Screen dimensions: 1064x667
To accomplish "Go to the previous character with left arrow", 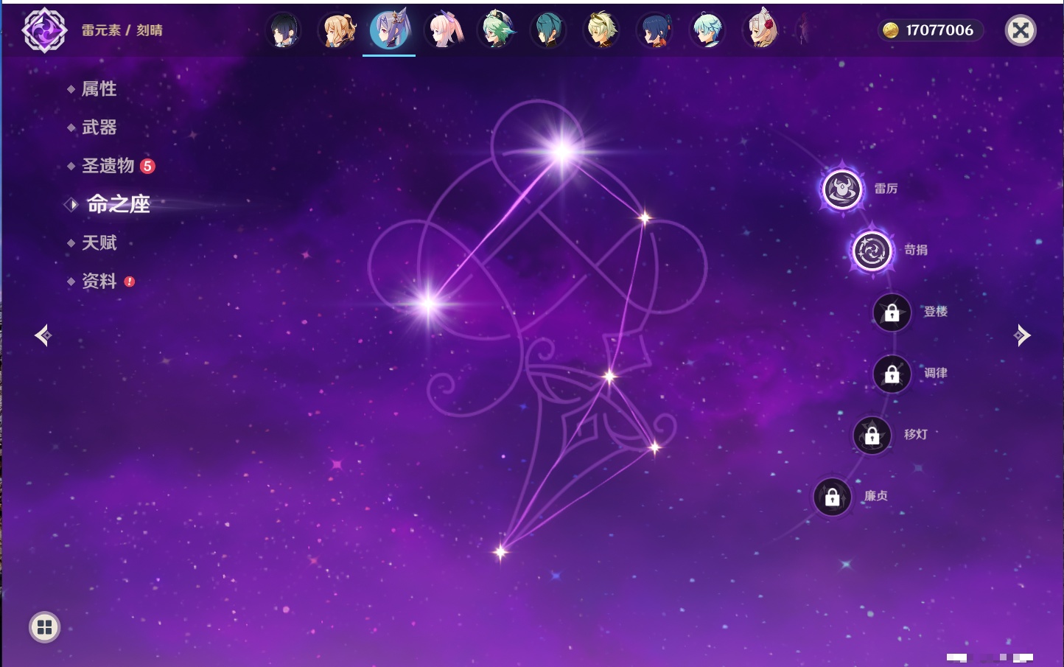I will point(43,335).
